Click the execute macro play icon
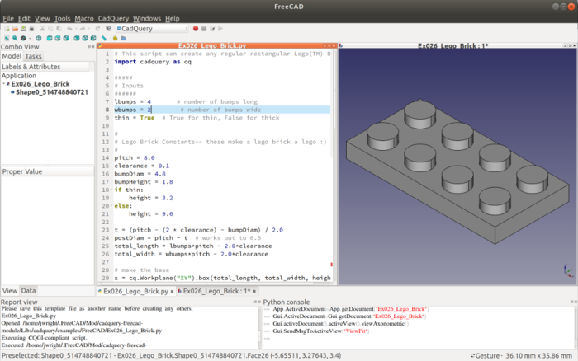 pos(220,28)
